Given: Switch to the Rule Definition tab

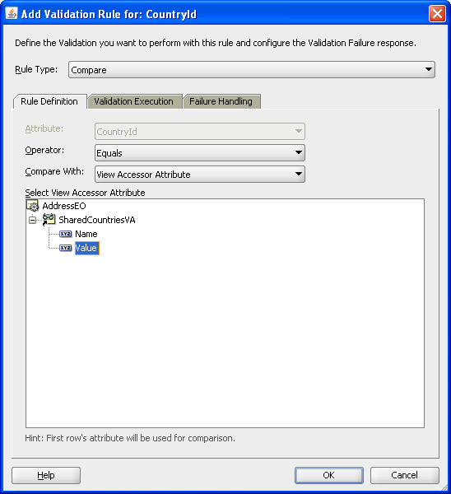Looking at the screenshot, I should tap(49, 101).
